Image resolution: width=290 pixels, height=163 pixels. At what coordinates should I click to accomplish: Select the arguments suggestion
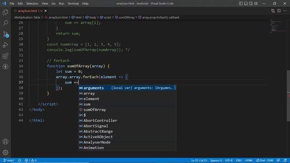(x=127, y=88)
